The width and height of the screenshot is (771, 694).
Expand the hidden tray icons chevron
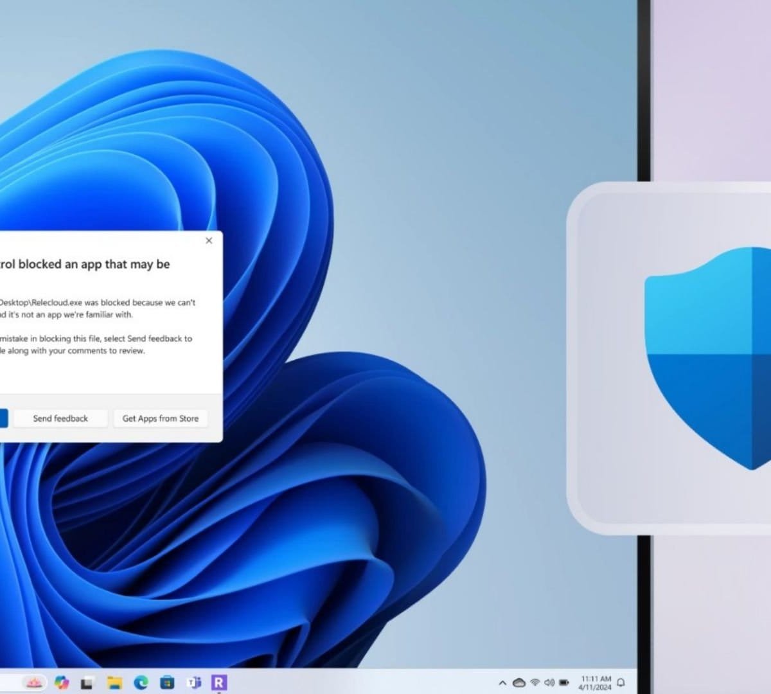tap(502, 682)
